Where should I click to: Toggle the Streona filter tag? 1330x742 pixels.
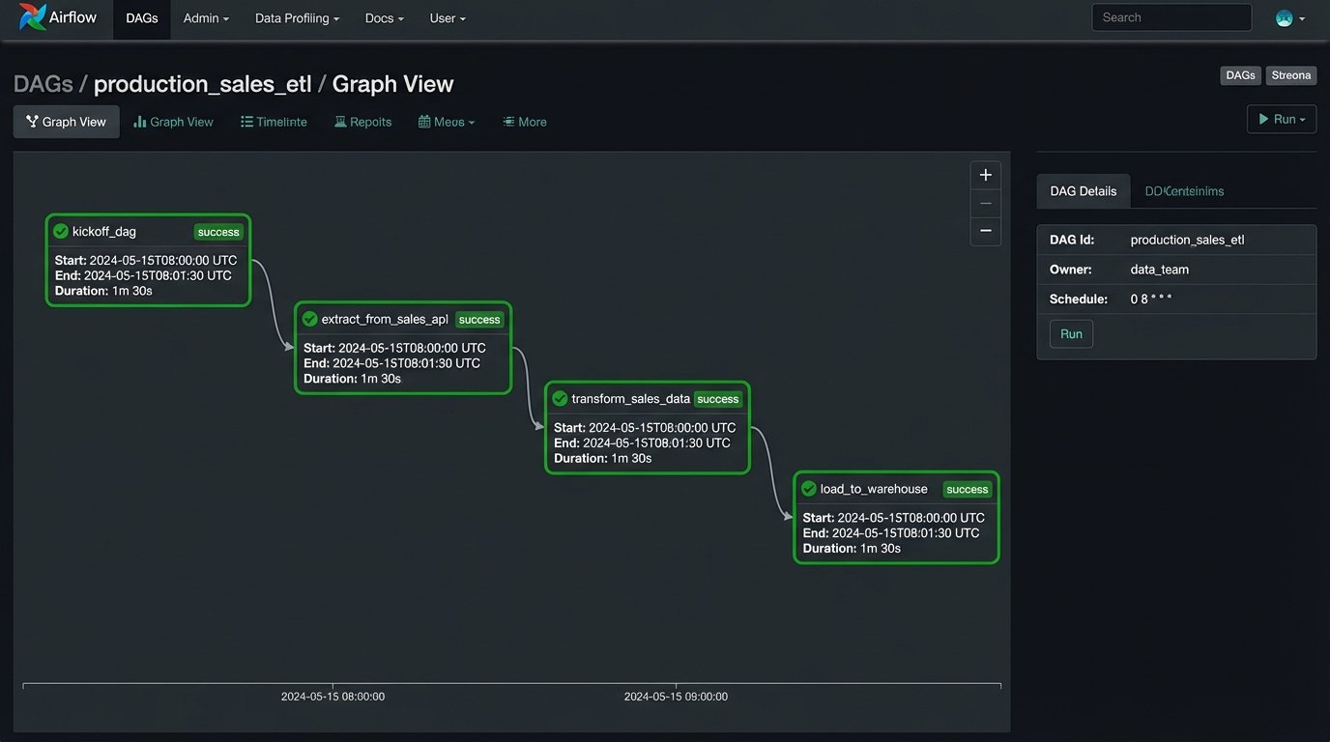coord(1290,74)
